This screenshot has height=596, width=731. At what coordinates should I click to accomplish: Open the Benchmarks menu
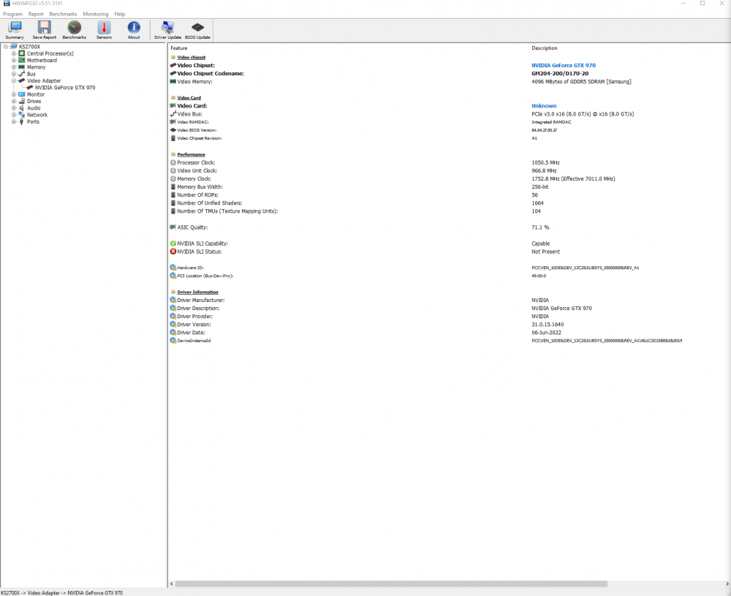63,14
